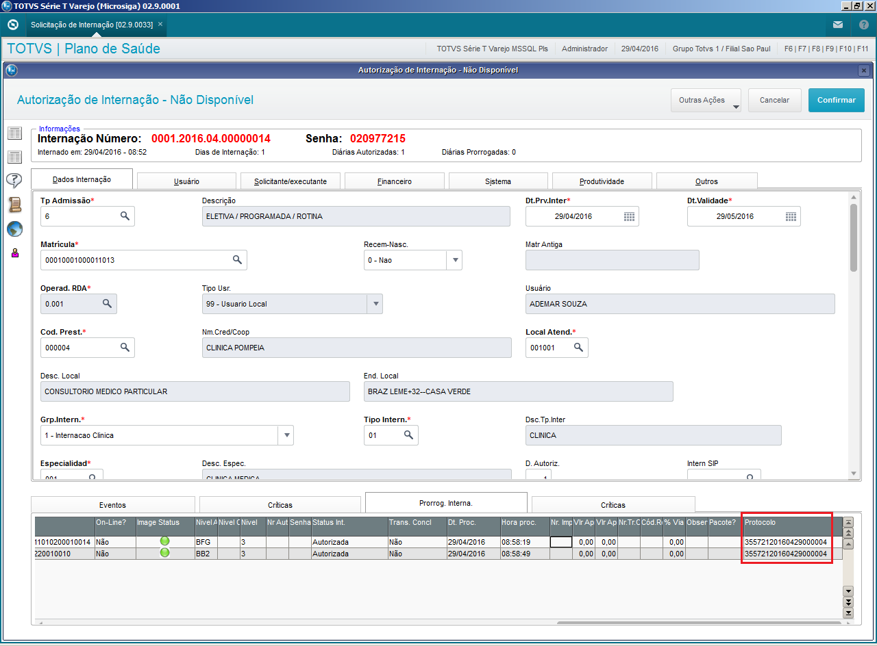Click Administrador in the top info bar

click(584, 49)
